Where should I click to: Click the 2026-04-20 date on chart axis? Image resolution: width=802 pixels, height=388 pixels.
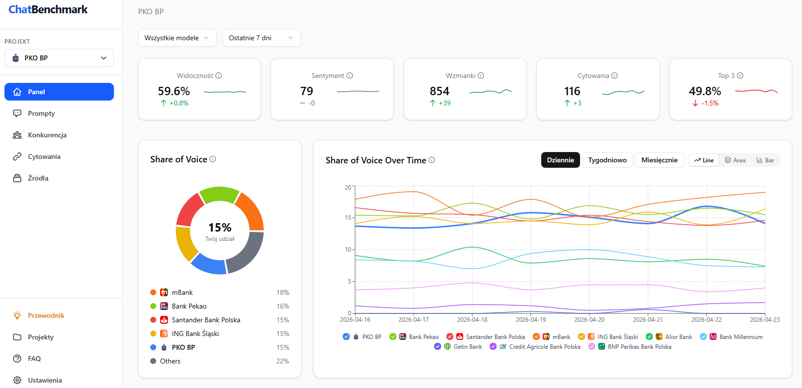tap(589, 320)
